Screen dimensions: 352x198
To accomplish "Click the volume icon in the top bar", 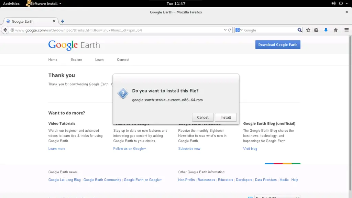I will [333, 3].
